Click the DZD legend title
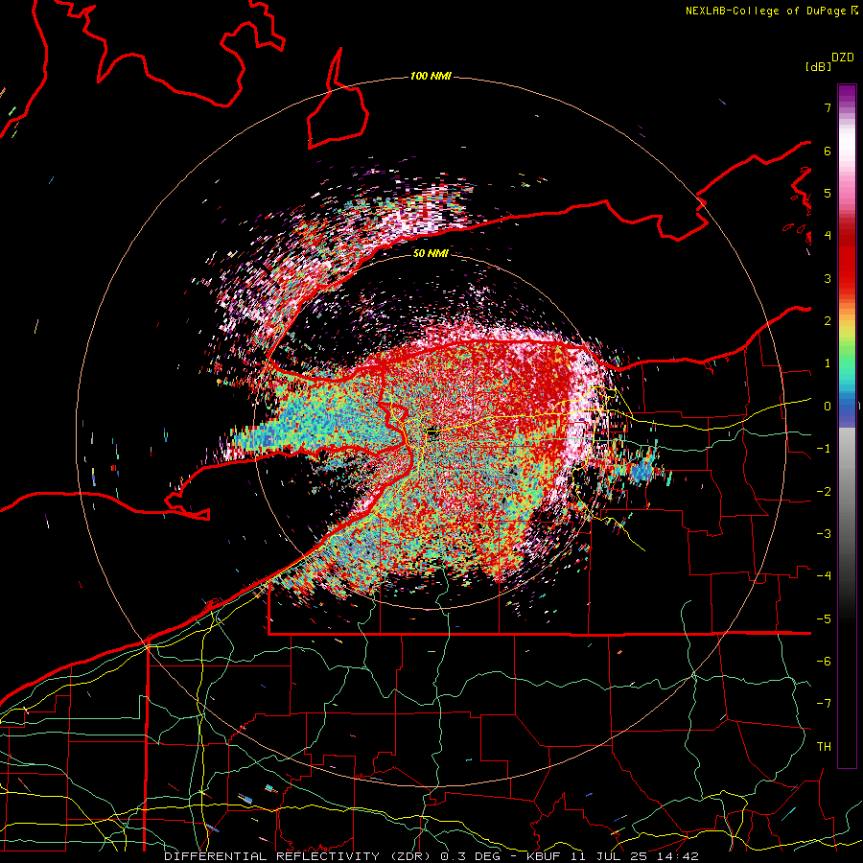 pos(843,58)
